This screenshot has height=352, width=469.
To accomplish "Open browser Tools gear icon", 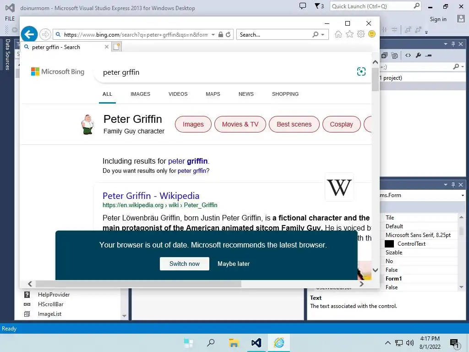I will 361,34.
